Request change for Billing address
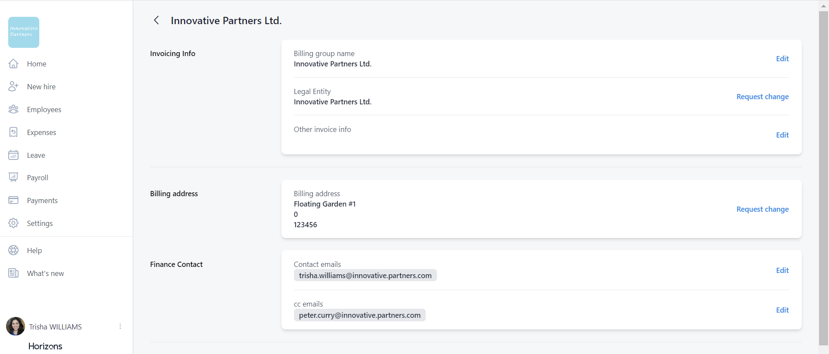The height and width of the screenshot is (354, 829). pyautogui.click(x=762, y=209)
